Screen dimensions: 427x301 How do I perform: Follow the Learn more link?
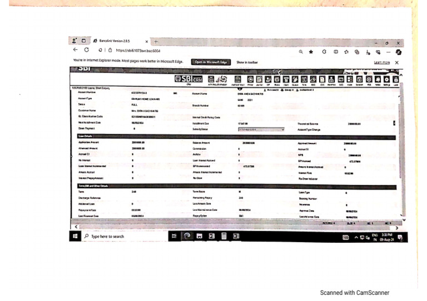381,63
